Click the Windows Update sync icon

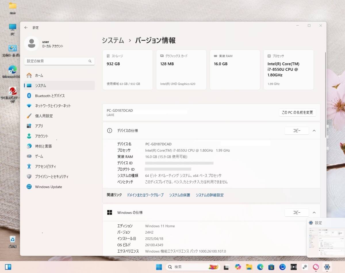[29, 187]
